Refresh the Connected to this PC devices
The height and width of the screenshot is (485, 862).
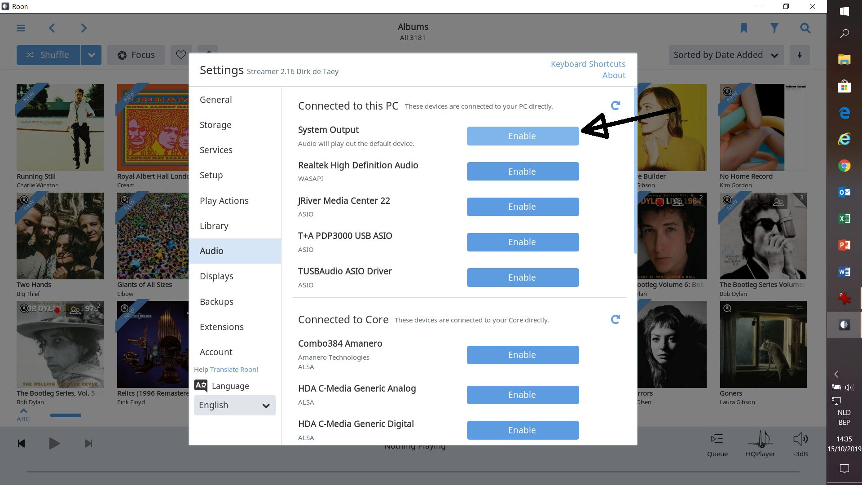click(x=616, y=106)
